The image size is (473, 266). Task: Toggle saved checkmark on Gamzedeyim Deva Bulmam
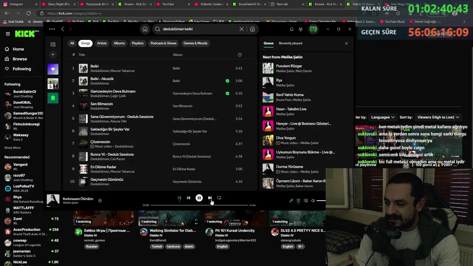tap(227, 93)
